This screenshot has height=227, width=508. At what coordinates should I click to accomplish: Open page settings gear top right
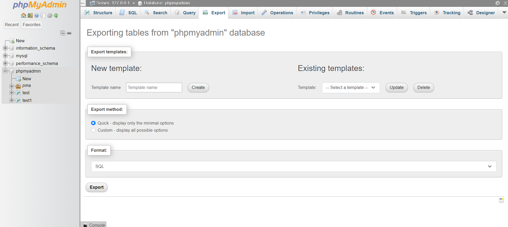498,3
